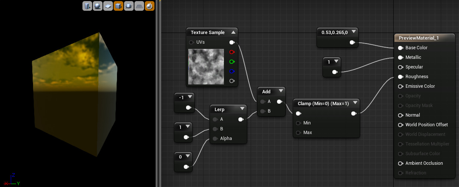Click the Add node B input pin
Image resolution: width=459 pixels, height=187 pixels.
pyautogui.click(x=263, y=111)
